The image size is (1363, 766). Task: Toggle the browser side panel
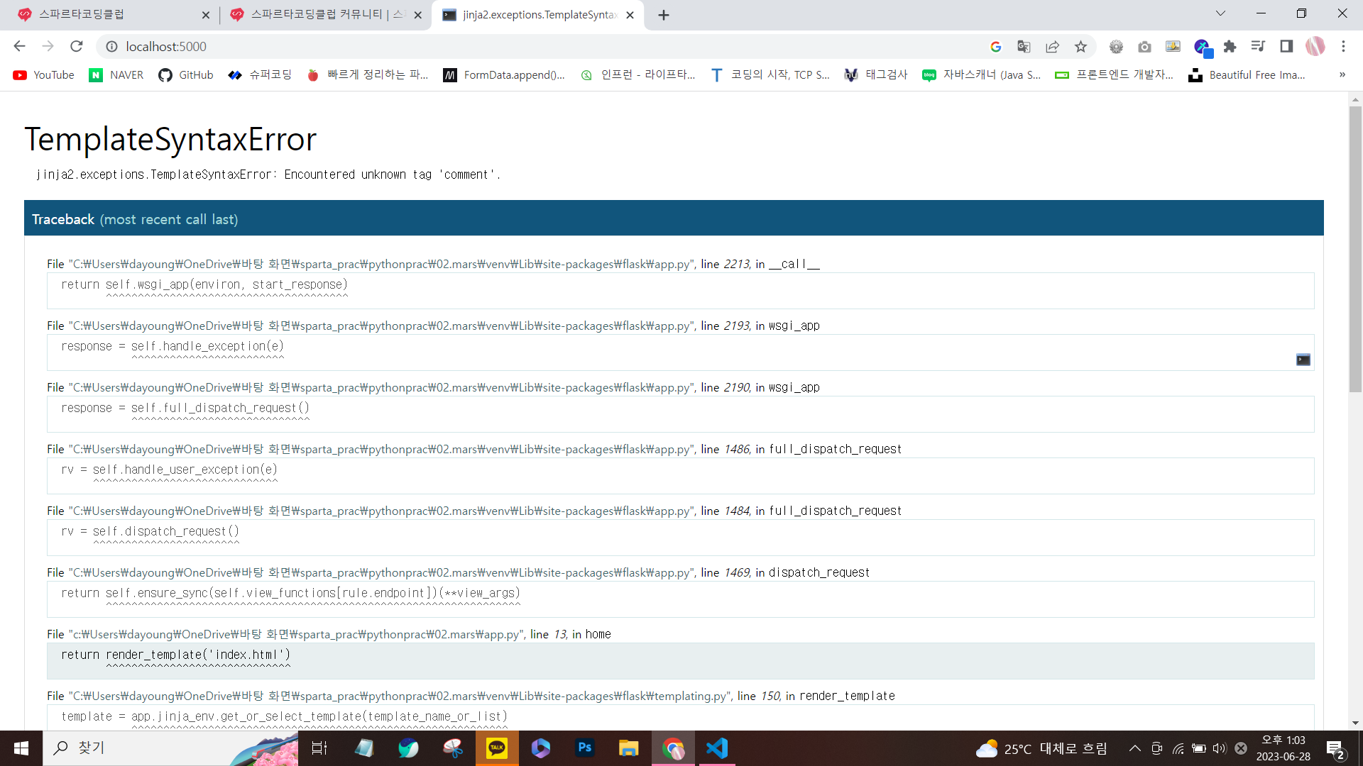click(x=1286, y=46)
